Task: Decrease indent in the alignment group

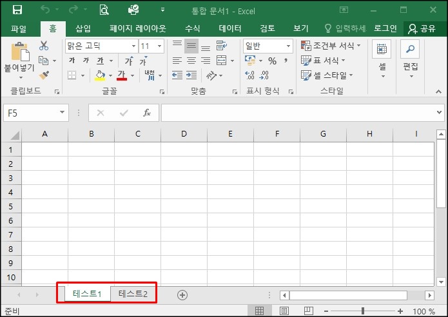Action: click(177, 75)
